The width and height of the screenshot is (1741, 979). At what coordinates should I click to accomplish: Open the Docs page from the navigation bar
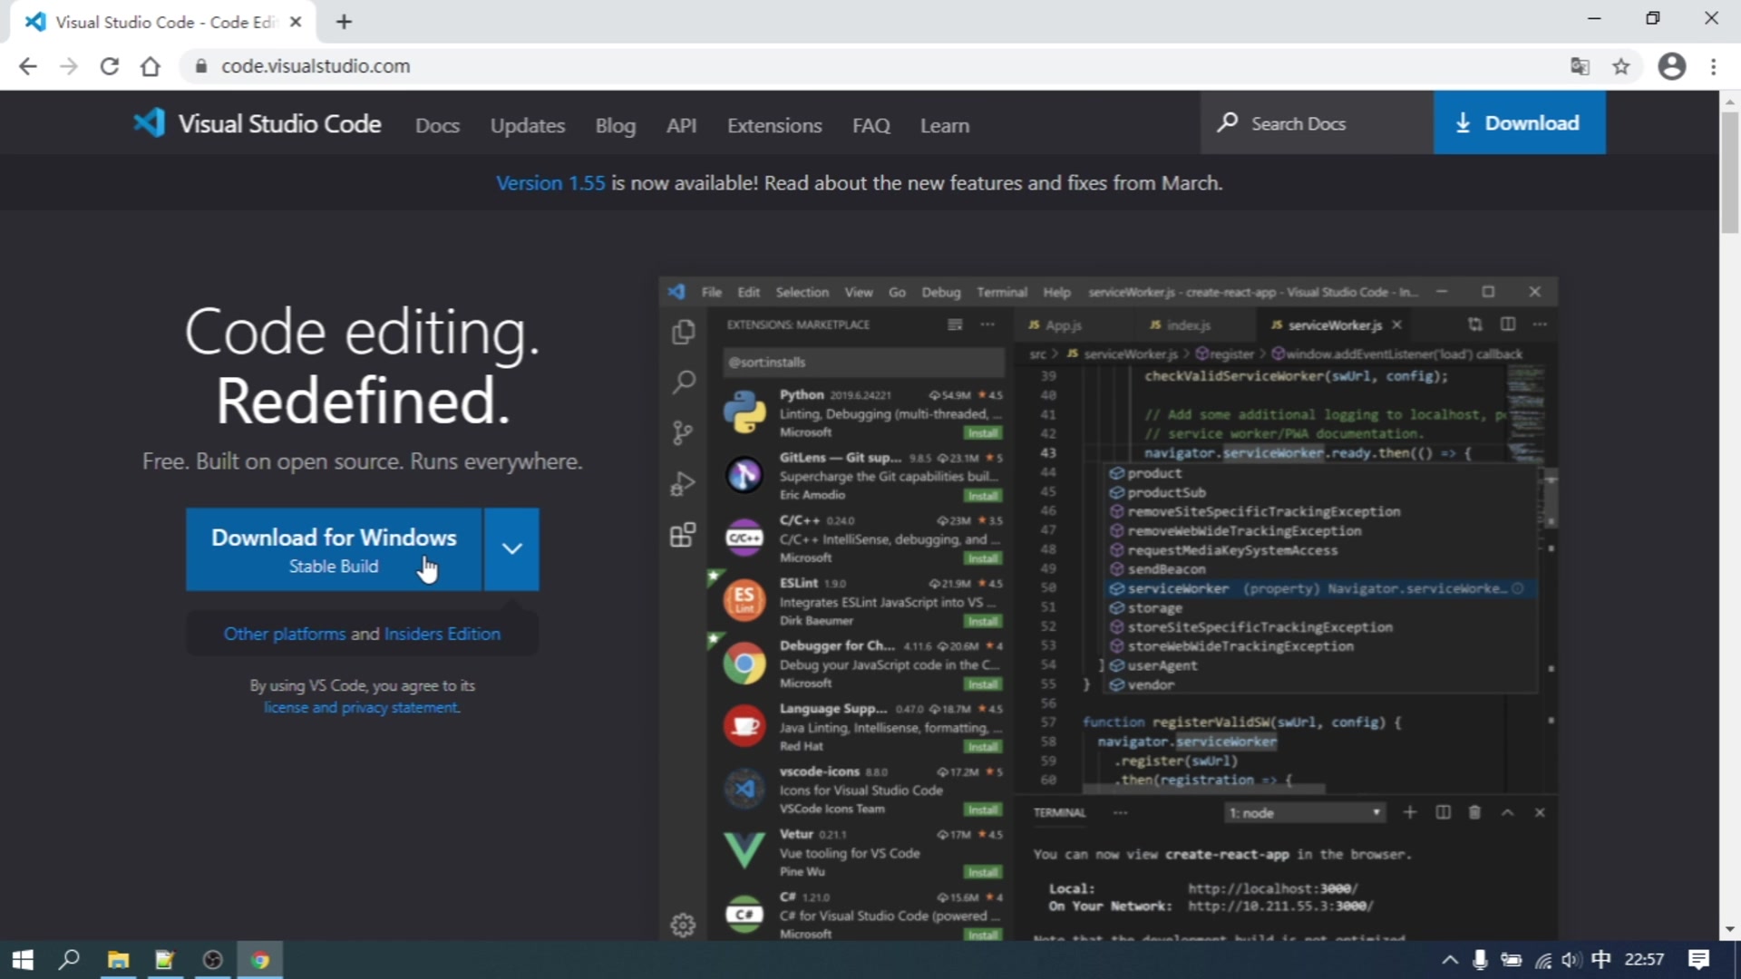pos(437,125)
